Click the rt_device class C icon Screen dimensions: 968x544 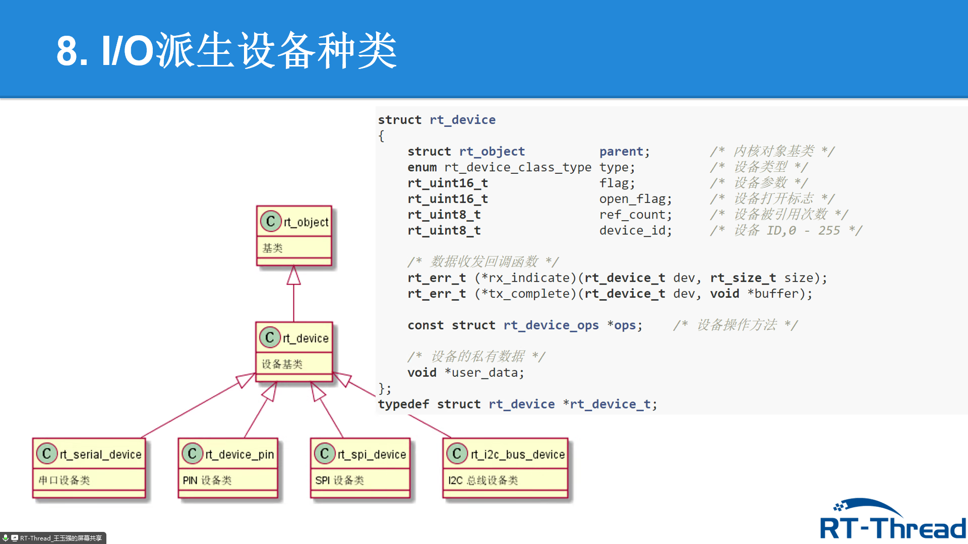coord(270,337)
